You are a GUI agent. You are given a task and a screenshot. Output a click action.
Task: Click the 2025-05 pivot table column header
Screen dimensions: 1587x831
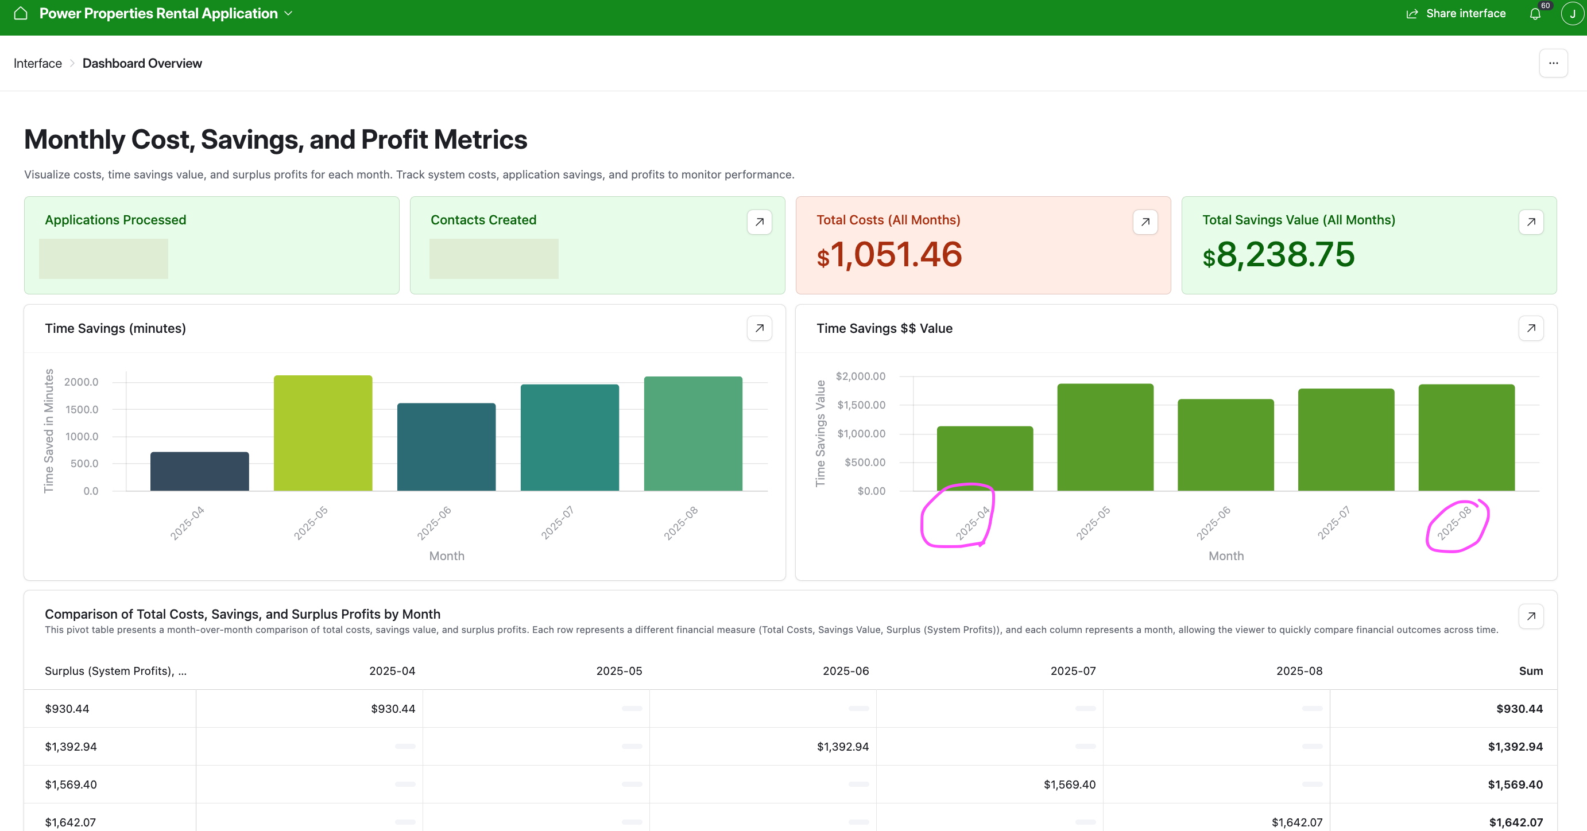(x=618, y=671)
